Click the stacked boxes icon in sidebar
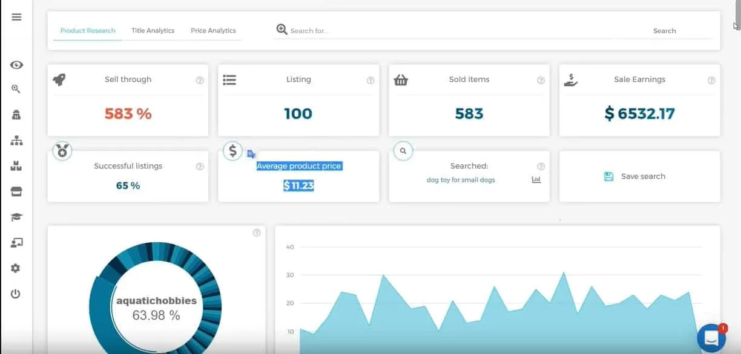The image size is (741, 354). coord(16,166)
